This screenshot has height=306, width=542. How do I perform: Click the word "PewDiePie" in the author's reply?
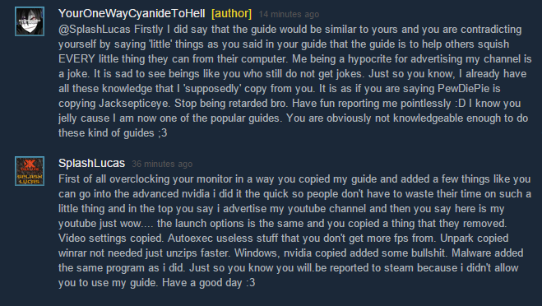pos(464,89)
